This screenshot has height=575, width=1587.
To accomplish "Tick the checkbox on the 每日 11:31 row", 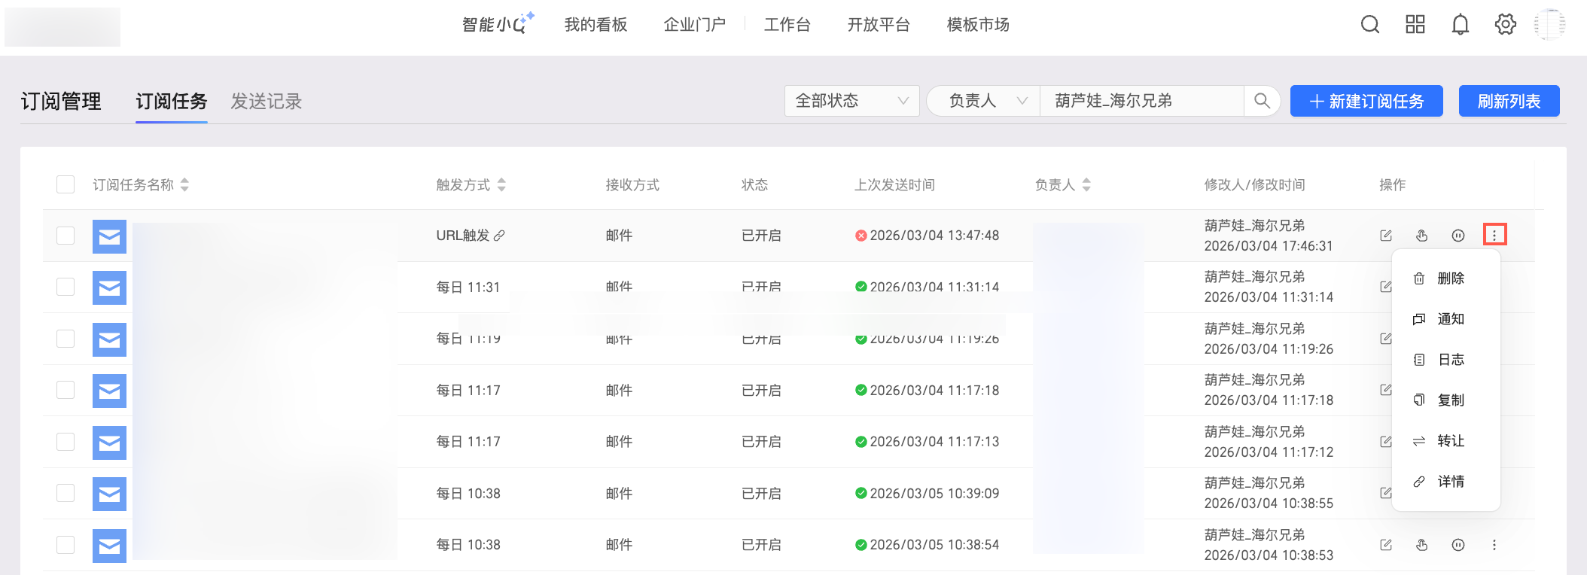I will (x=65, y=287).
